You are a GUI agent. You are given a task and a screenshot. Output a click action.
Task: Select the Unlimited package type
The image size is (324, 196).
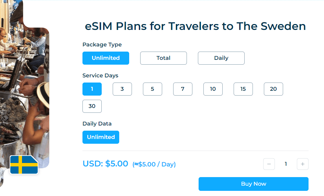tap(106, 58)
